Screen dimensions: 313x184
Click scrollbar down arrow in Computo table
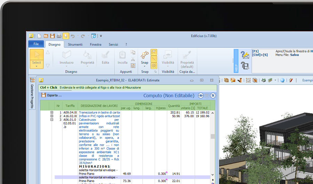[212, 175]
